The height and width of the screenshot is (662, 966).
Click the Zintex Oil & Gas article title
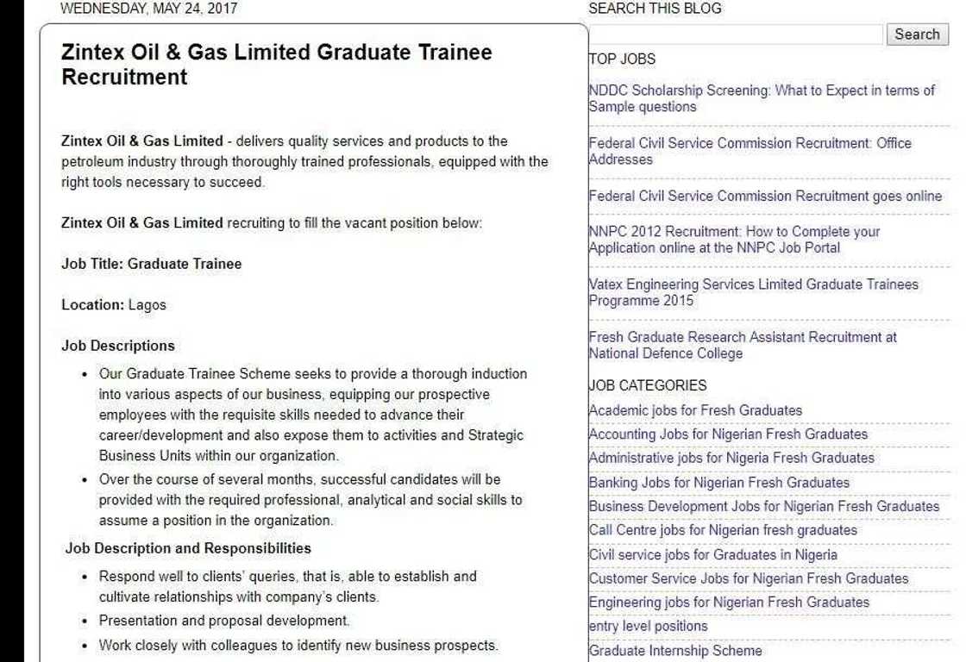pos(277,64)
